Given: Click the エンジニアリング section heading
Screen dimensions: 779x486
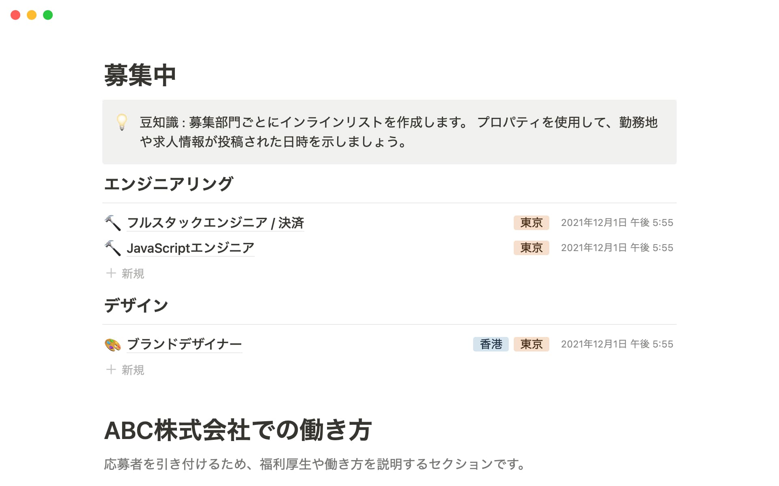Looking at the screenshot, I should (168, 184).
